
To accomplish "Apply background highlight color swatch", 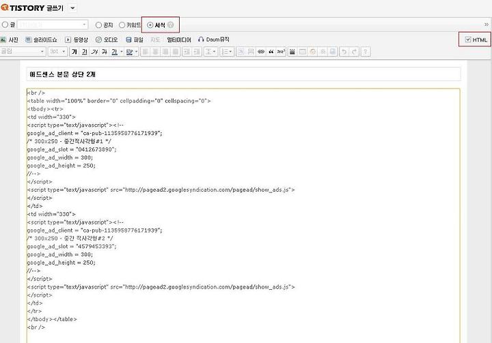I will 129,52.
